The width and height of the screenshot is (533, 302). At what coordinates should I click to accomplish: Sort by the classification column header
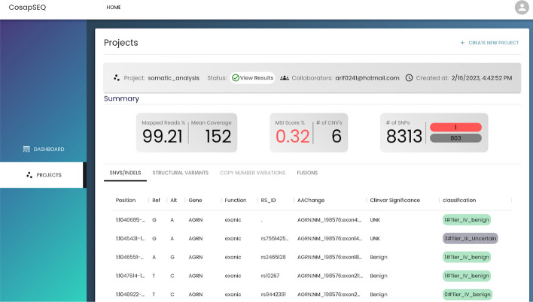pos(459,200)
